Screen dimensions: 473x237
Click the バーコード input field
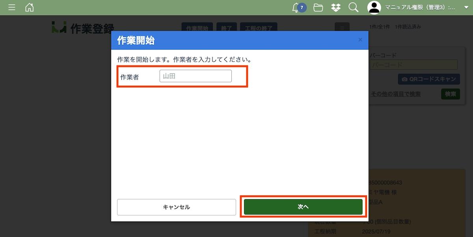(413, 65)
